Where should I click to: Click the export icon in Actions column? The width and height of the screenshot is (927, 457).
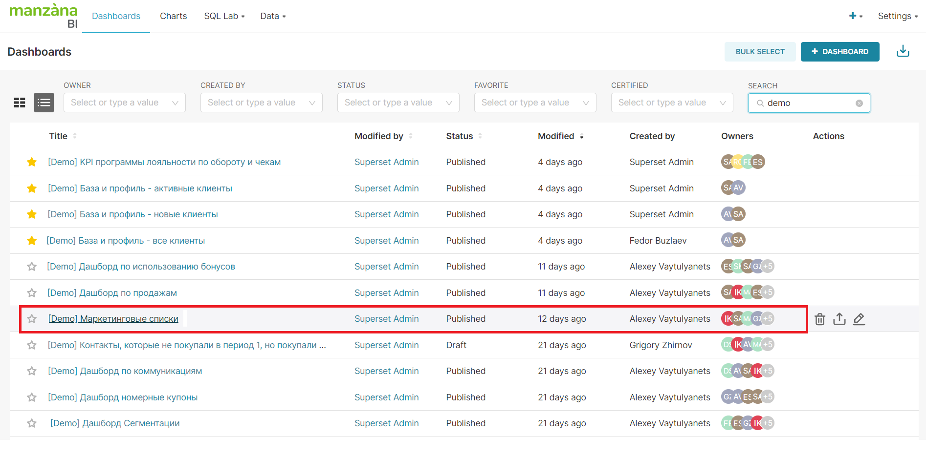(x=839, y=319)
